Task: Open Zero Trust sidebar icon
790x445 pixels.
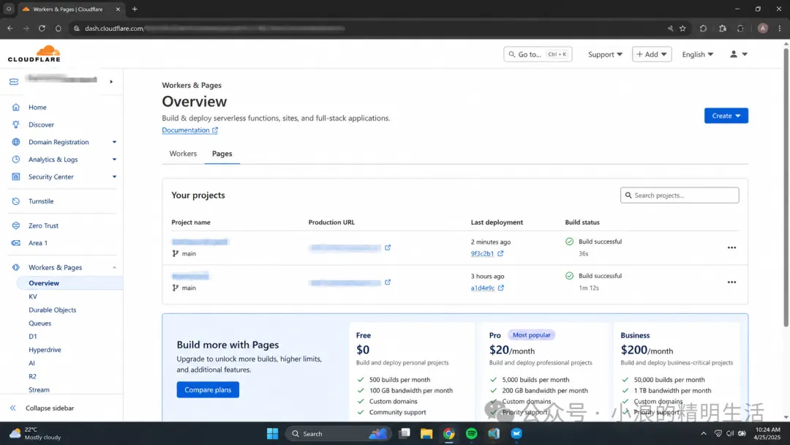Action: (16, 225)
